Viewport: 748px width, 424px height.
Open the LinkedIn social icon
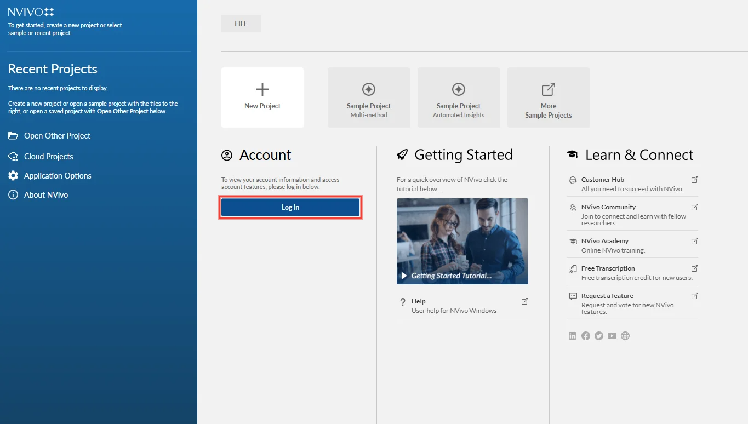pos(573,336)
